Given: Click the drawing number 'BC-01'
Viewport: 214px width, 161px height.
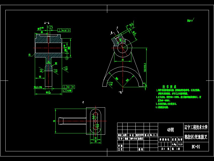Looking at the screenshot, I should point(196,147).
